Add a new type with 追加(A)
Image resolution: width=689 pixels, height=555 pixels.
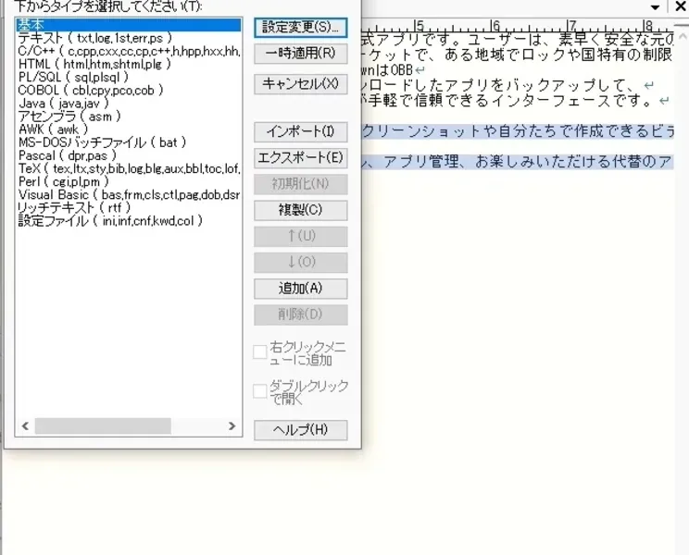(x=301, y=289)
